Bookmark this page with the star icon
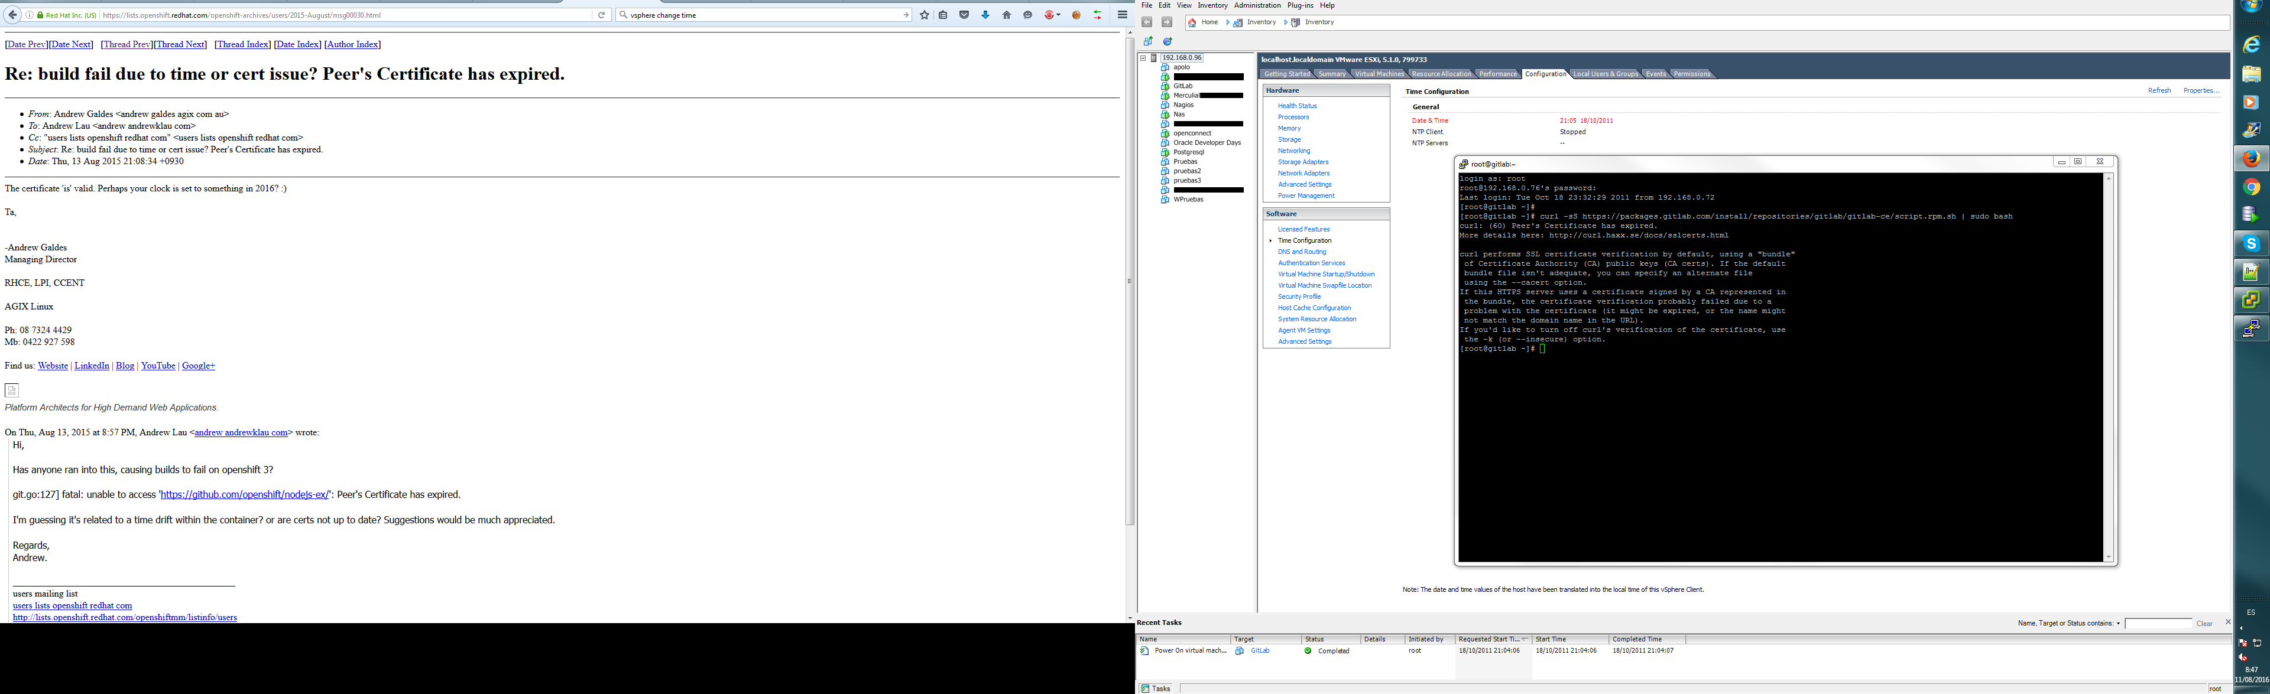The height and width of the screenshot is (694, 2270). [925, 15]
